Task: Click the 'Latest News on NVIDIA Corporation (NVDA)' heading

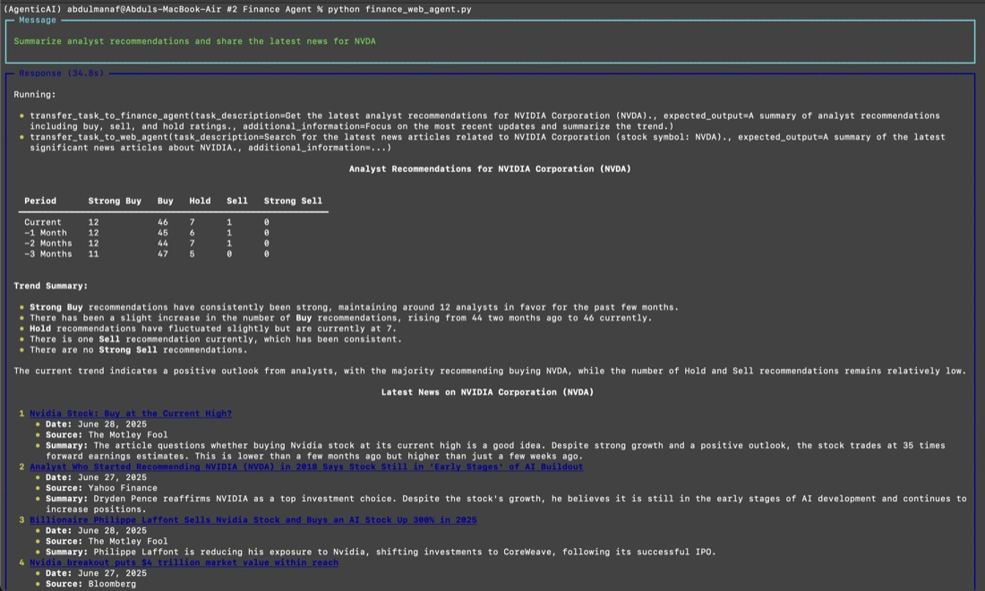Action: tap(487, 392)
